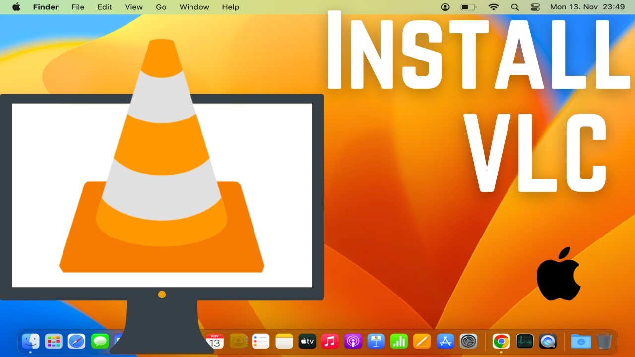635x357 pixels.
Task: Check the battery status icon
Action: point(468,7)
